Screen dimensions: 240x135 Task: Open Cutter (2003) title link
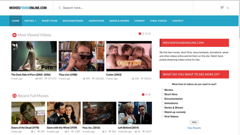click(x=114, y=75)
